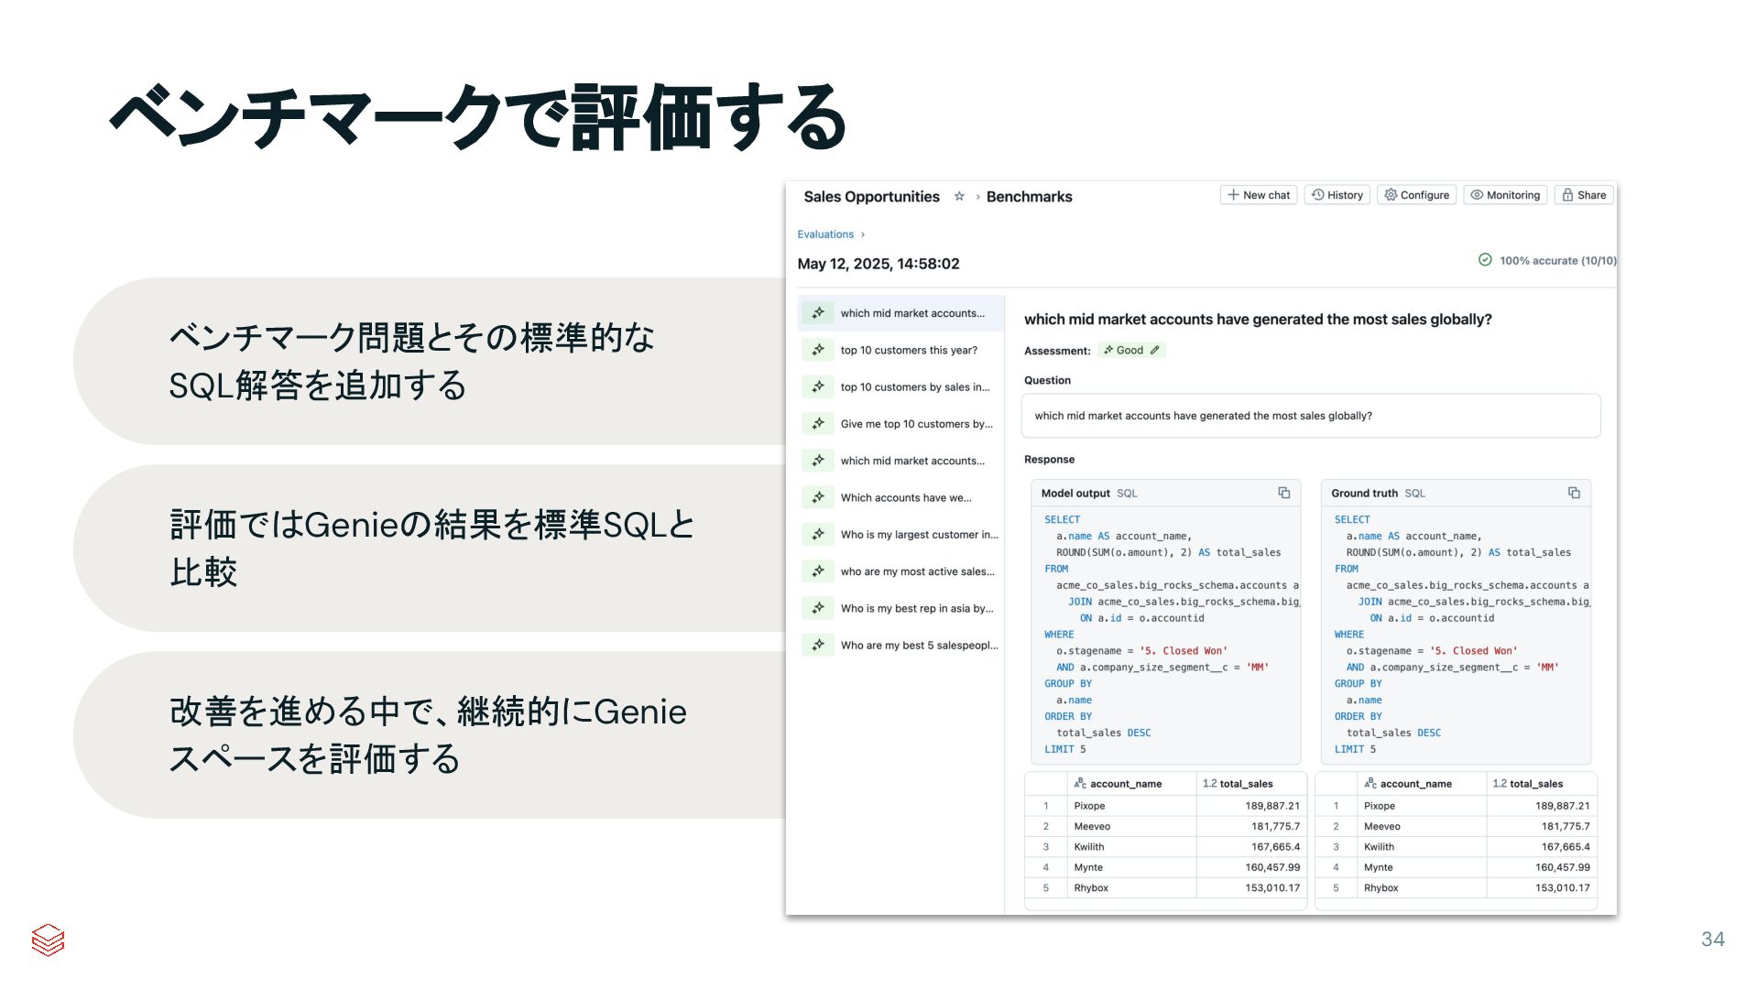Select 'top 10 customers by sales in...' benchmark
Screen dimensions: 1757x989
click(901, 387)
